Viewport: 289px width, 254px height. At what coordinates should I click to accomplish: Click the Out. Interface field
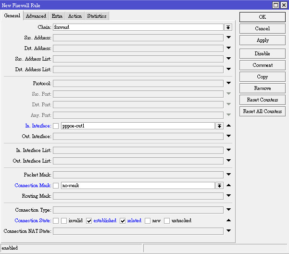(138, 137)
